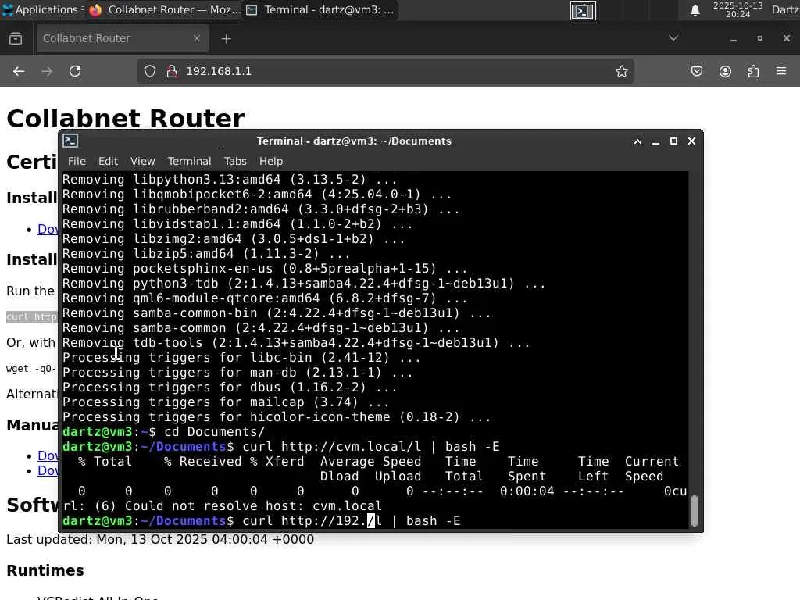
Task: Open the notification bell in panel
Action: 695,10
